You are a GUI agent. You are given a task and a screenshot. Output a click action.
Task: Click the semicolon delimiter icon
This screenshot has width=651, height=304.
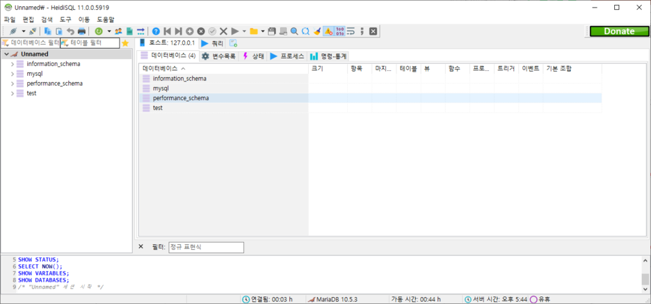[362, 31]
